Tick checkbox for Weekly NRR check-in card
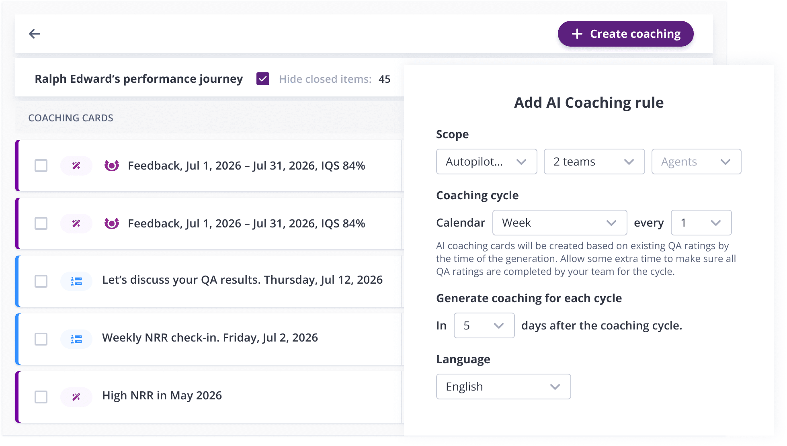 tap(41, 339)
